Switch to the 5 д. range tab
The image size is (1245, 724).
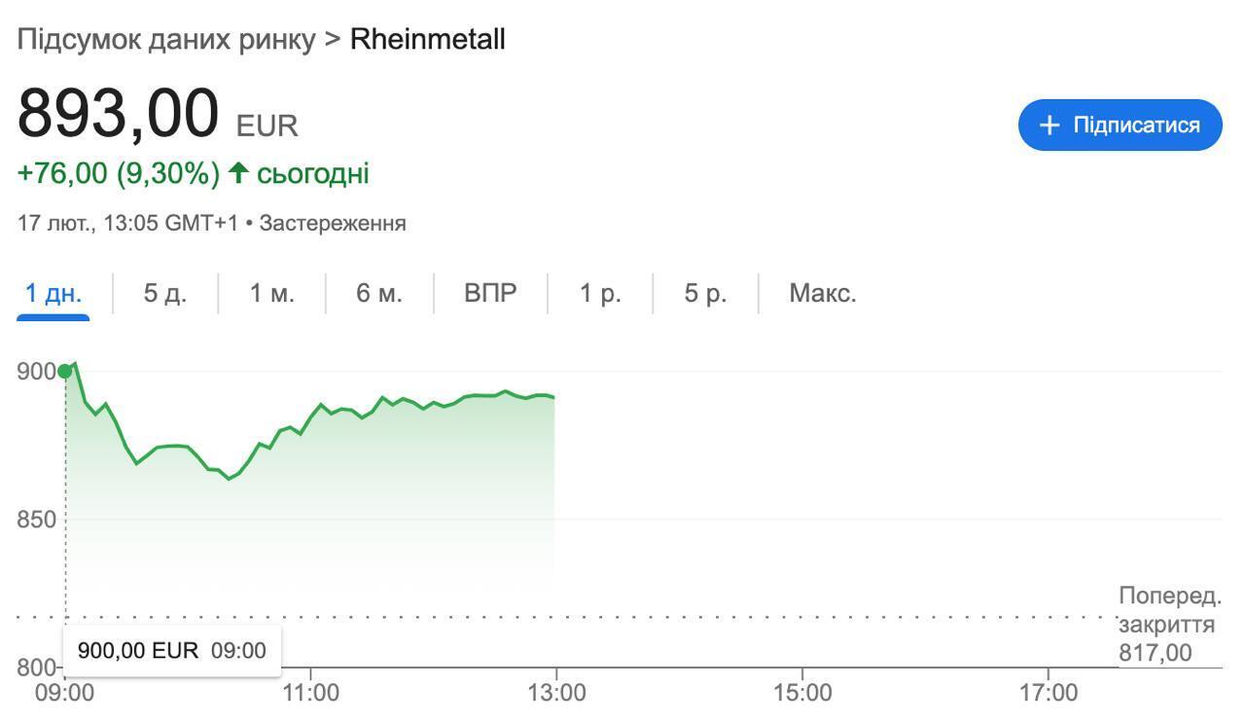164,293
